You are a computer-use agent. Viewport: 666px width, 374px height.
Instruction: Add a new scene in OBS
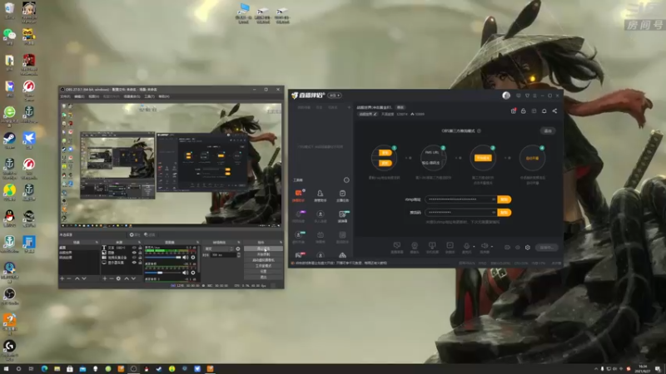tap(62, 278)
